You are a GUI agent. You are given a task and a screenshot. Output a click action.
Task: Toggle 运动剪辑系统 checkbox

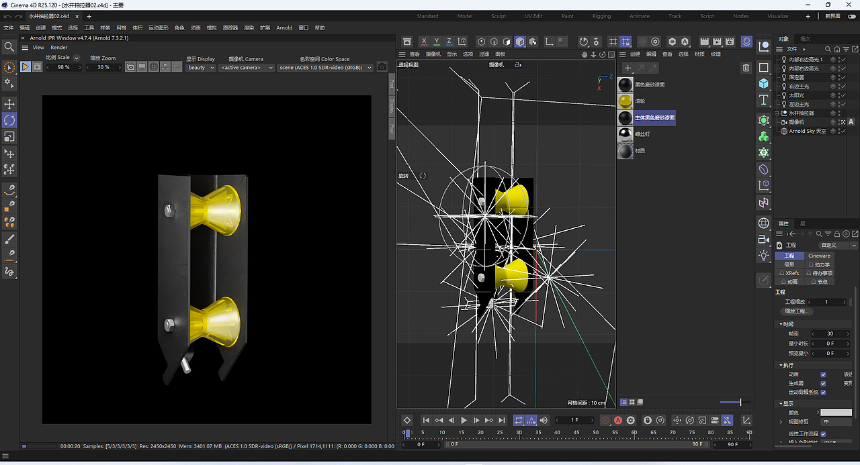[x=823, y=392]
